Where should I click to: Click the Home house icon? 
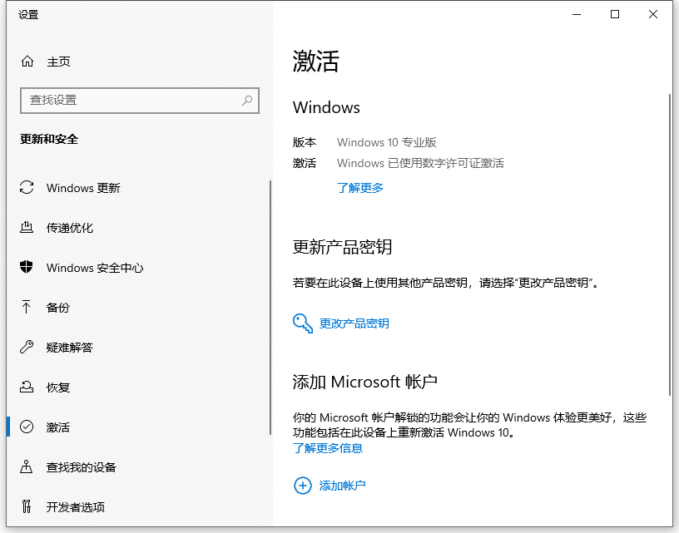(x=27, y=62)
